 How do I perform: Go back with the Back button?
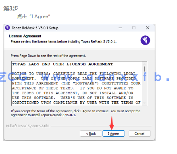91,133
